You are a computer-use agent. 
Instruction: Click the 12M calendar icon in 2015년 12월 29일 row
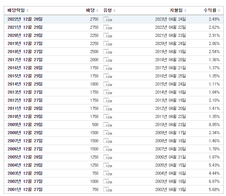(x=108, y=76)
